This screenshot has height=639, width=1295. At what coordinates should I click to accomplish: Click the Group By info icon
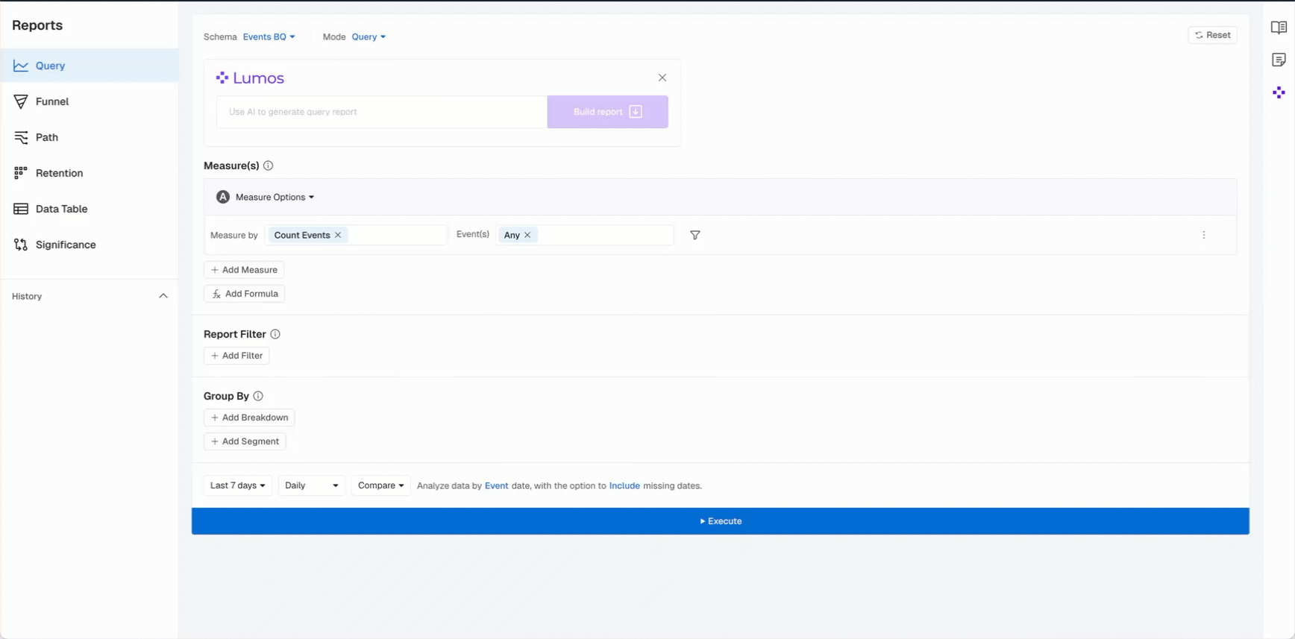tap(258, 396)
